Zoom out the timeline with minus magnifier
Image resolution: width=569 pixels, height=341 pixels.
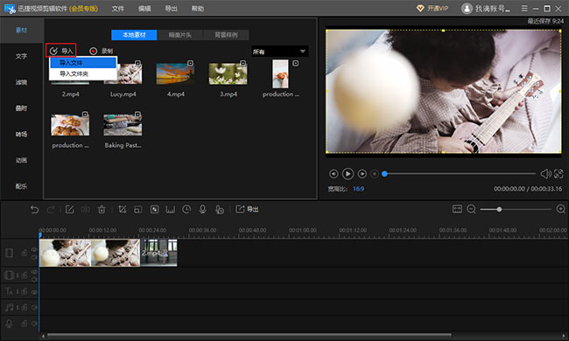(x=471, y=210)
